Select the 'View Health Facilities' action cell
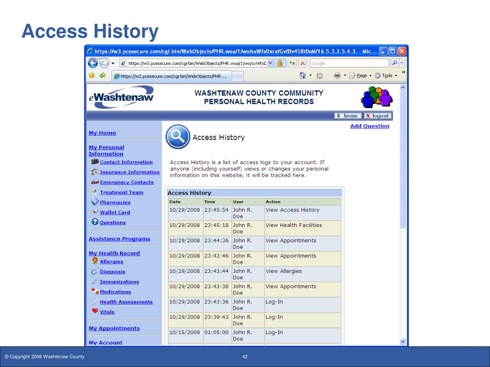 [302, 228]
